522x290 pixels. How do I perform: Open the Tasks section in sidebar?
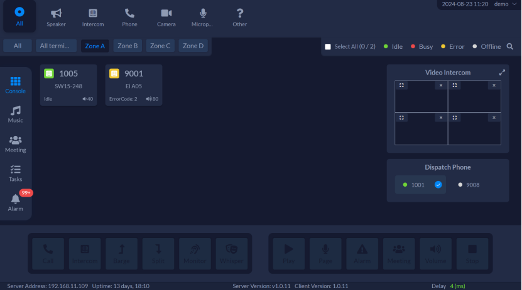tap(16, 173)
